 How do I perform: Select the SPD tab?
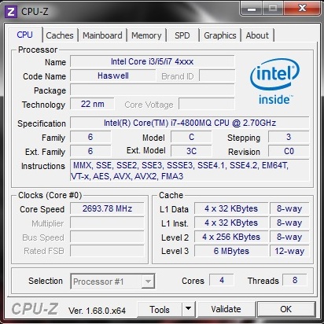182,35
